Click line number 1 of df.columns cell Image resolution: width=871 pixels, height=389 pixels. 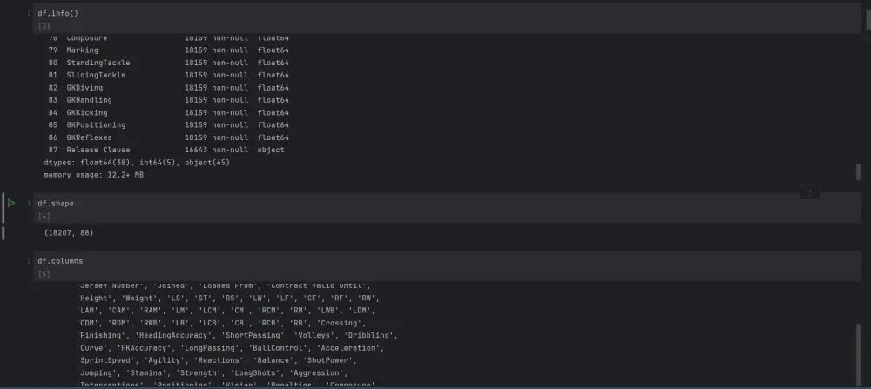tap(29, 261)
